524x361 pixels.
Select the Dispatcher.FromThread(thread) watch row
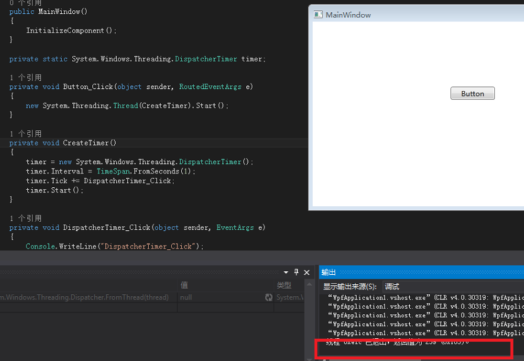[152, 297]
